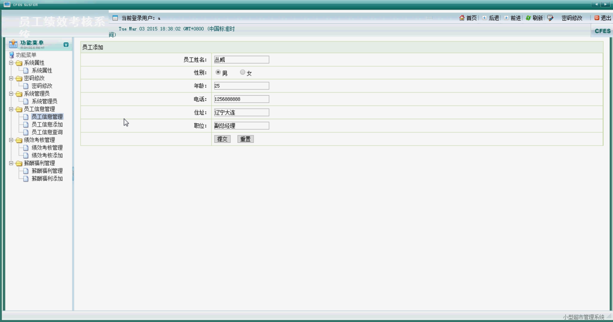Open the 员工信息查询 page
The image size is (613, 322).
pyautogui.click(x=47, y=132)
